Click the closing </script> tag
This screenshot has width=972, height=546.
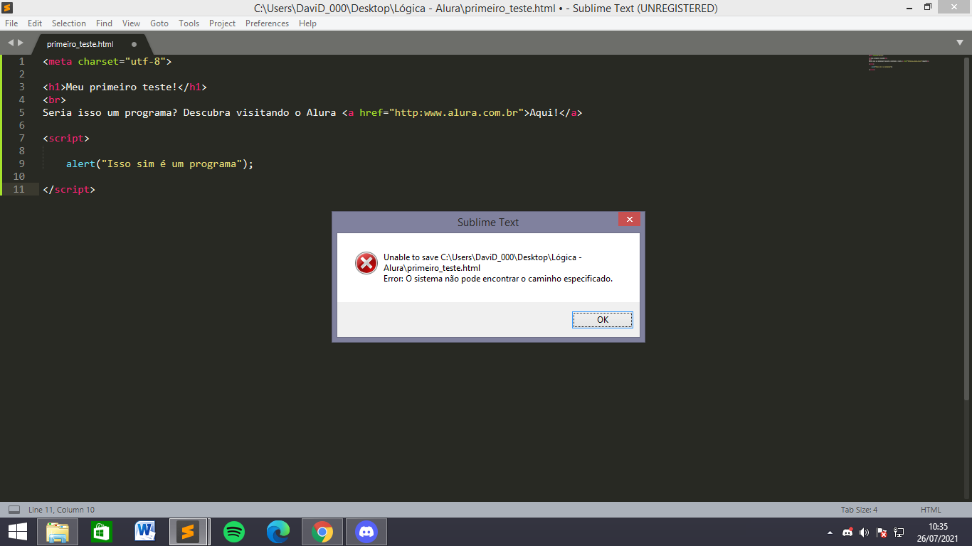click(x=69, y=189)
